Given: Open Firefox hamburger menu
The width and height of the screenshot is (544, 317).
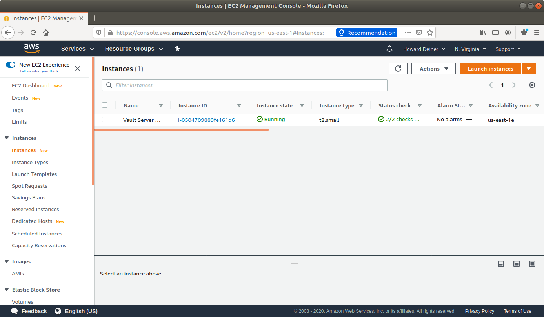Looking at the screenshot, I should [537, 33].
